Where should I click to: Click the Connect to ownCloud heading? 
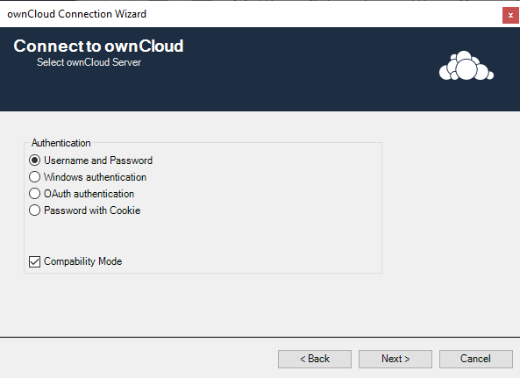pyautogui.click(x=98, y=46)
